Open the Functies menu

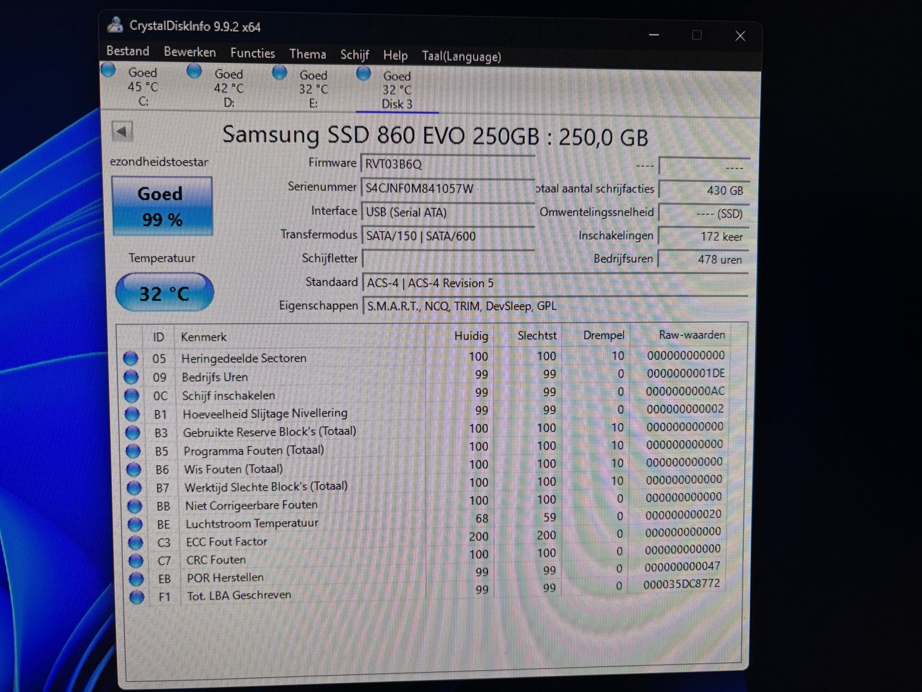[x=252, y=54]
